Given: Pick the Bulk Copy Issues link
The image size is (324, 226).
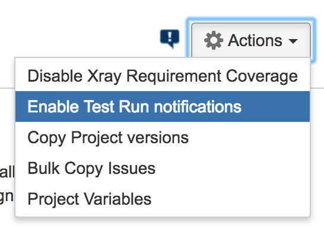Looking at the screenshot, I should pyautogui.click(x=163, y=168).
